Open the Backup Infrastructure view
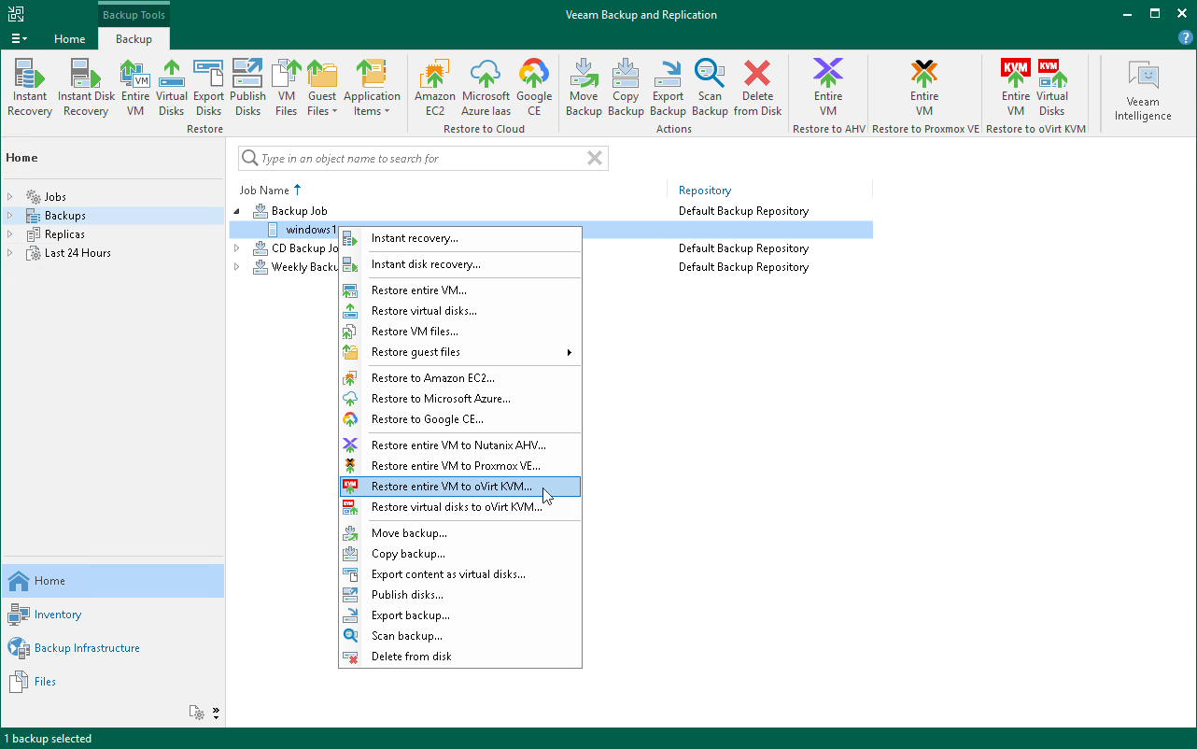The image size is (1197, 749). point(112,648)
